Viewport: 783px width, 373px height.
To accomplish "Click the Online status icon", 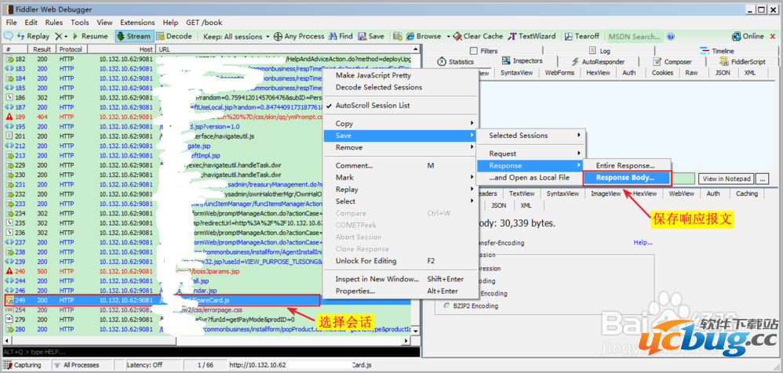I will tap(736, 36).
